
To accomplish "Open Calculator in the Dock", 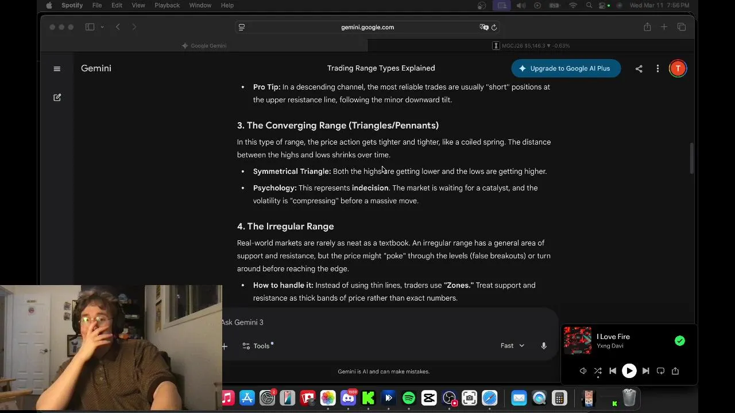I will coord(559,398).
